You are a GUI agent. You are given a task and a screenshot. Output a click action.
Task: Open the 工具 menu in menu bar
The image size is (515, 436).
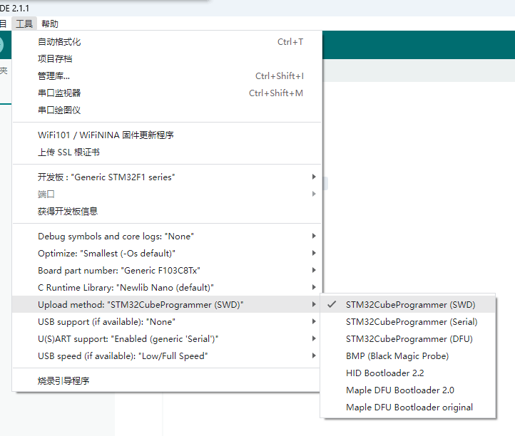pyautogui.click(x=24, y=24)
